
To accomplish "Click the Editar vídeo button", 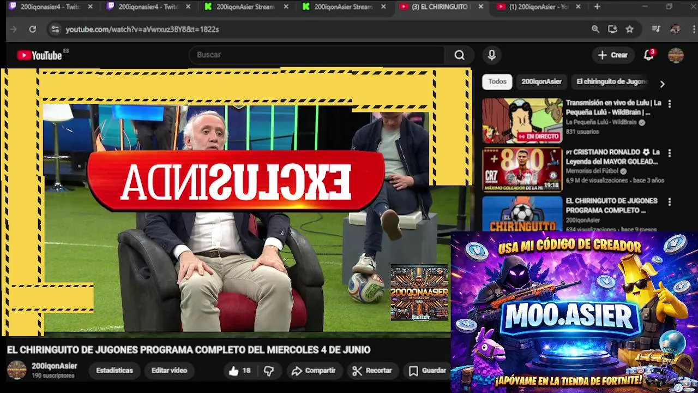I will tap(169, 371).
